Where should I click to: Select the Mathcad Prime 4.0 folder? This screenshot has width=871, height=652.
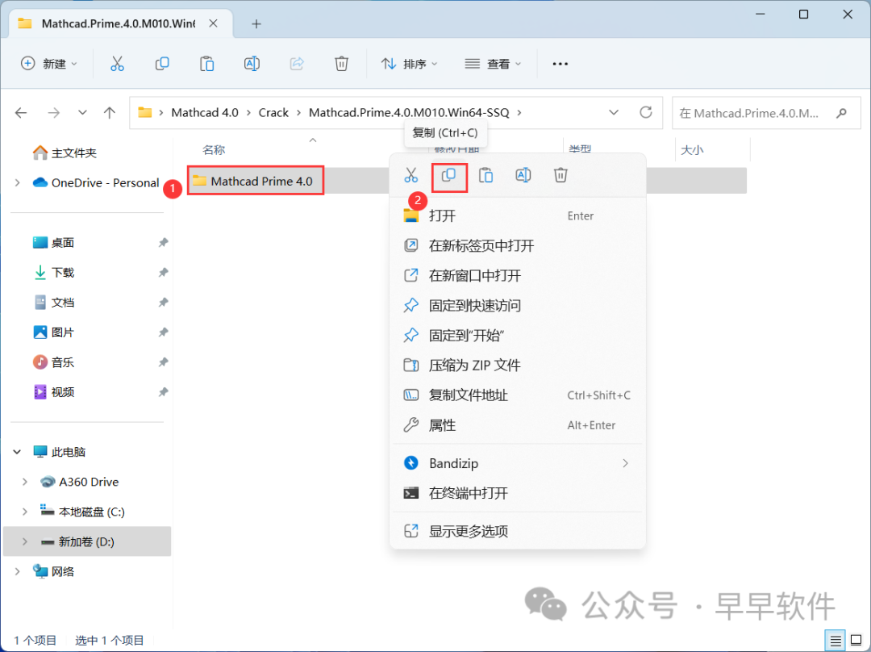click(256, 182)
